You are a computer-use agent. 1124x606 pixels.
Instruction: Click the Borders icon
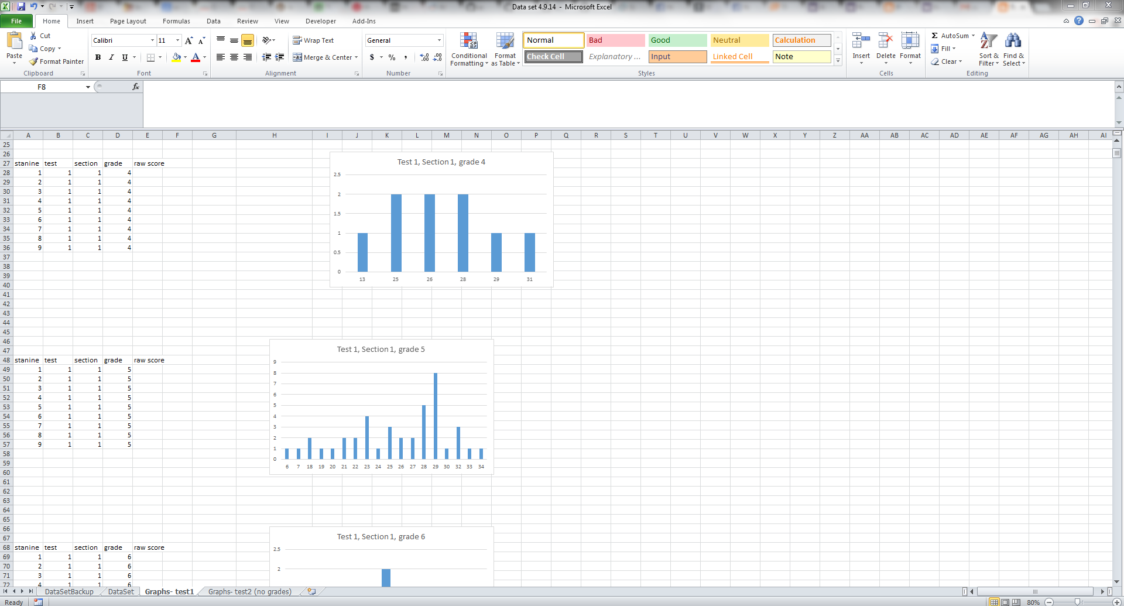click(x=151, y=57)
